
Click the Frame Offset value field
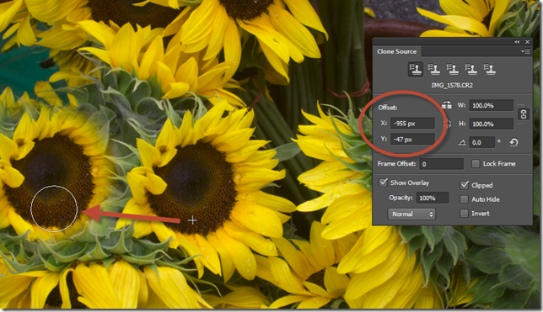click(x=441, y=164)
